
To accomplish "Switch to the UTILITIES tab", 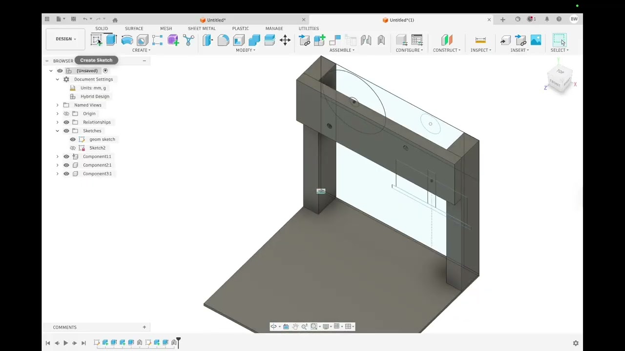I will coord(309,28).
